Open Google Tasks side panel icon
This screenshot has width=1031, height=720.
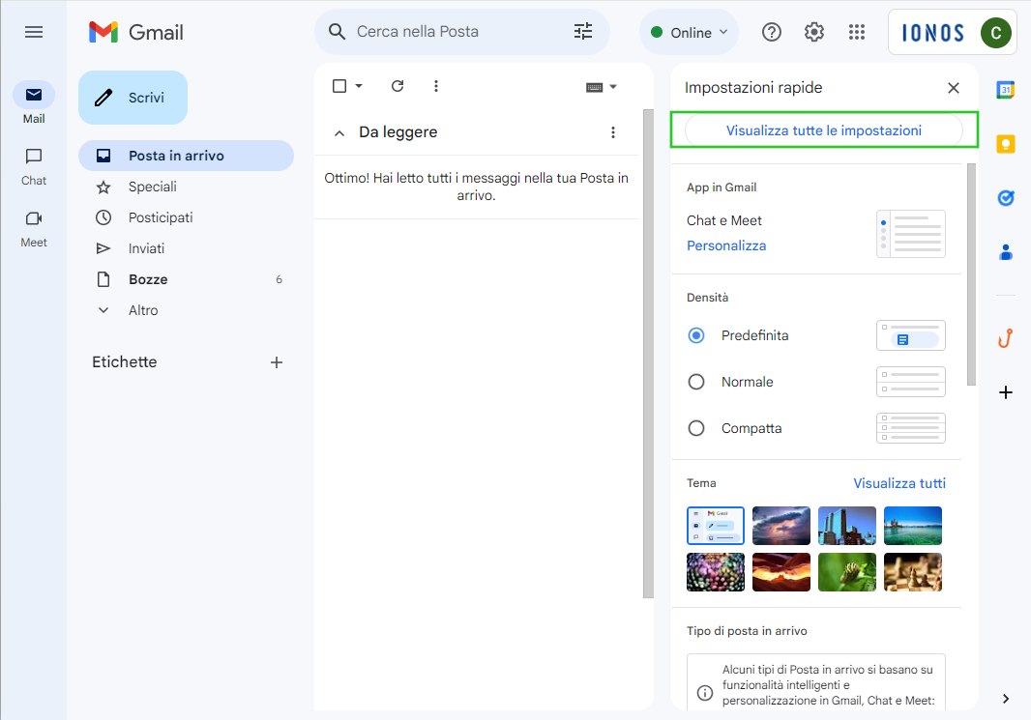click(1005, 197)
